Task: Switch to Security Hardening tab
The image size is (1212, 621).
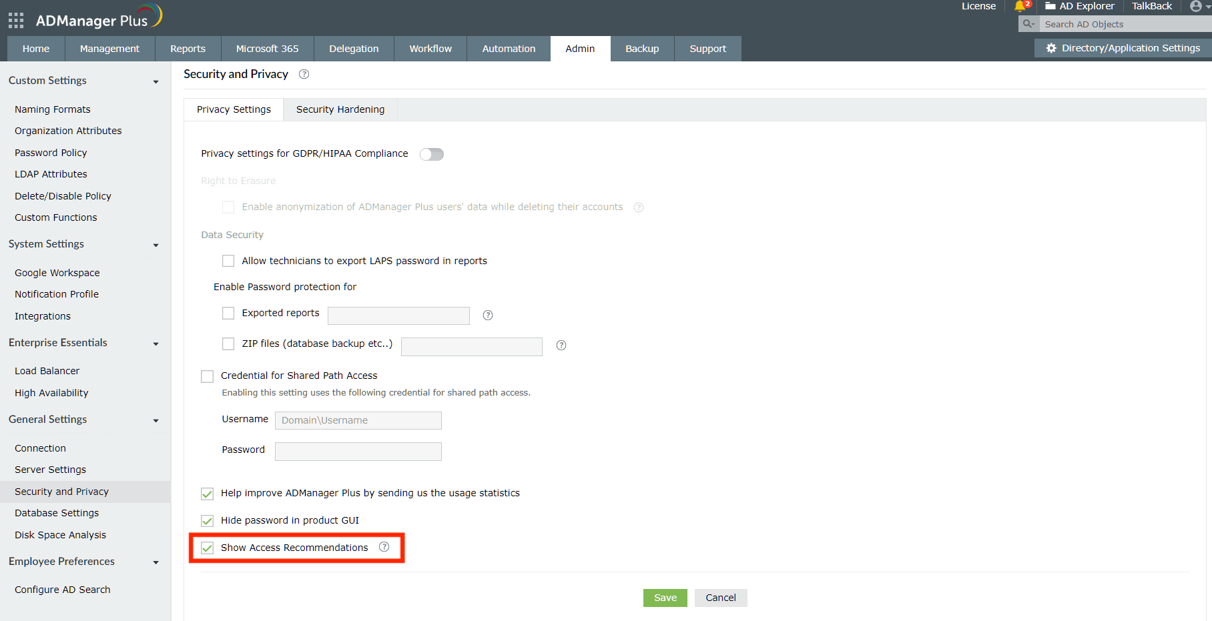Action: click(x=340, y=109)
